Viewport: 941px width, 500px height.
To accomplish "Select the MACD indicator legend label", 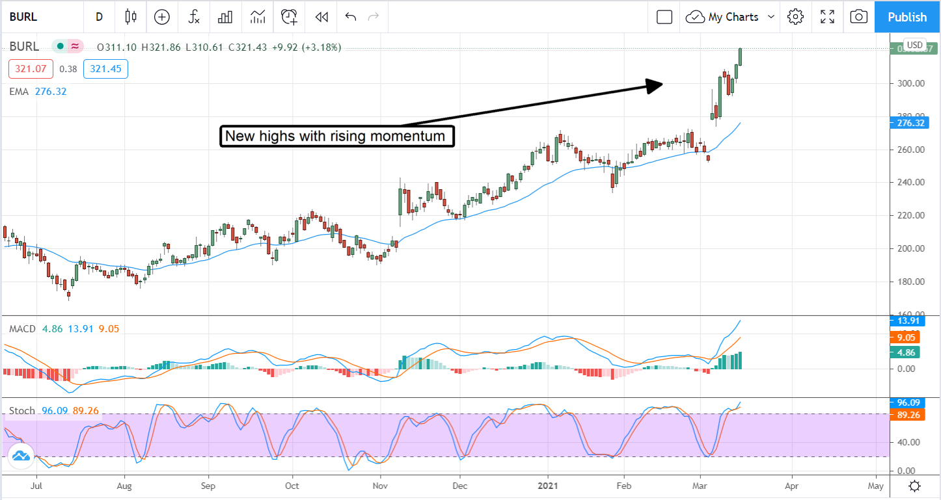I will pos(22,329).
